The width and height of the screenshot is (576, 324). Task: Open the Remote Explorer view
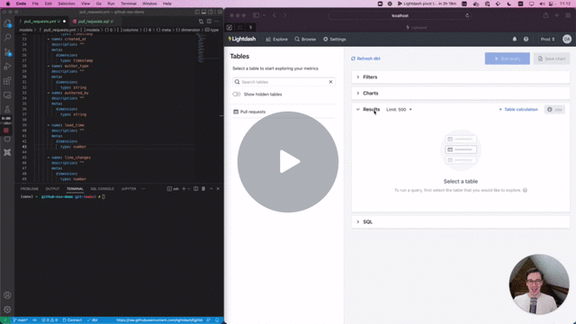pyautogui.click(x=7, y=95)
